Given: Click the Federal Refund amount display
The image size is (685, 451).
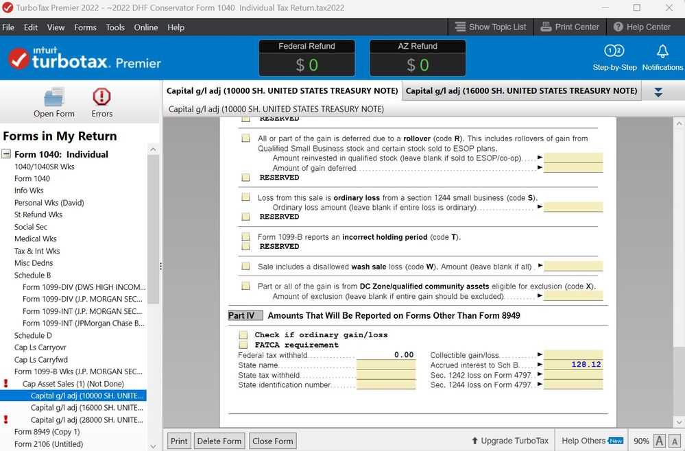Looking at the screenshot, I should click(x=307, y=65).
